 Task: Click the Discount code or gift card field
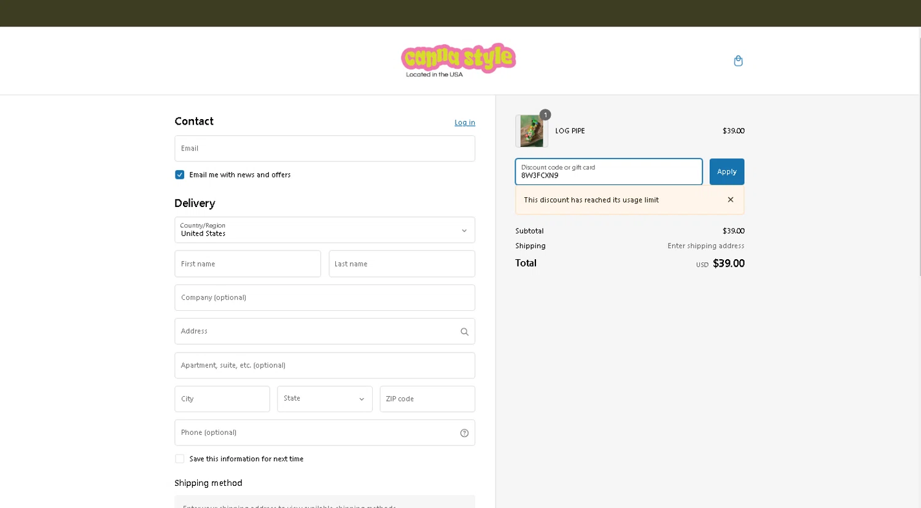click(608, 172)
